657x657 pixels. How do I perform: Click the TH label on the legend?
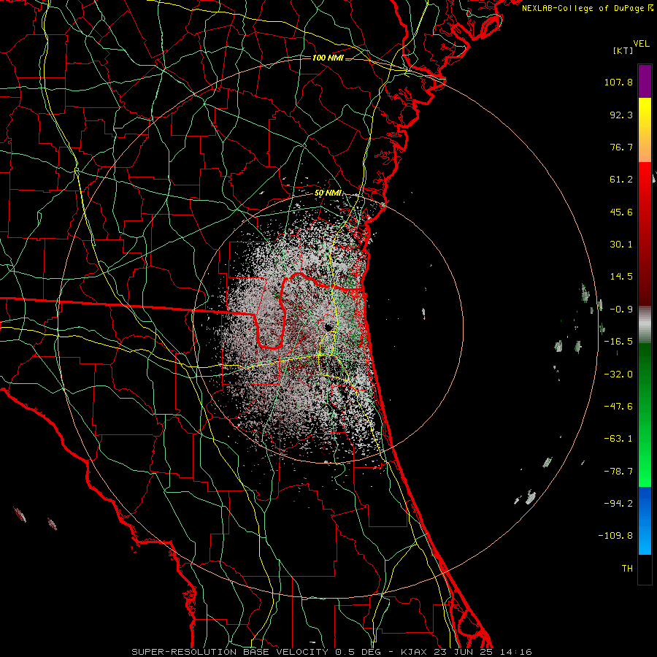point(627,569)
